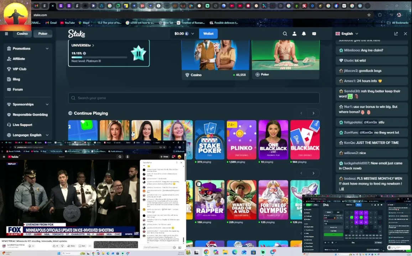
Task: Open the notifications bell
Action: [x=304, y=33]
